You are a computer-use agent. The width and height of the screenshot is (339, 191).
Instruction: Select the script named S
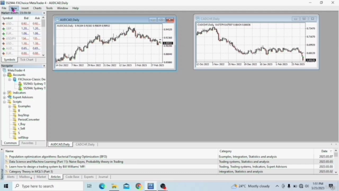[19, 133]
